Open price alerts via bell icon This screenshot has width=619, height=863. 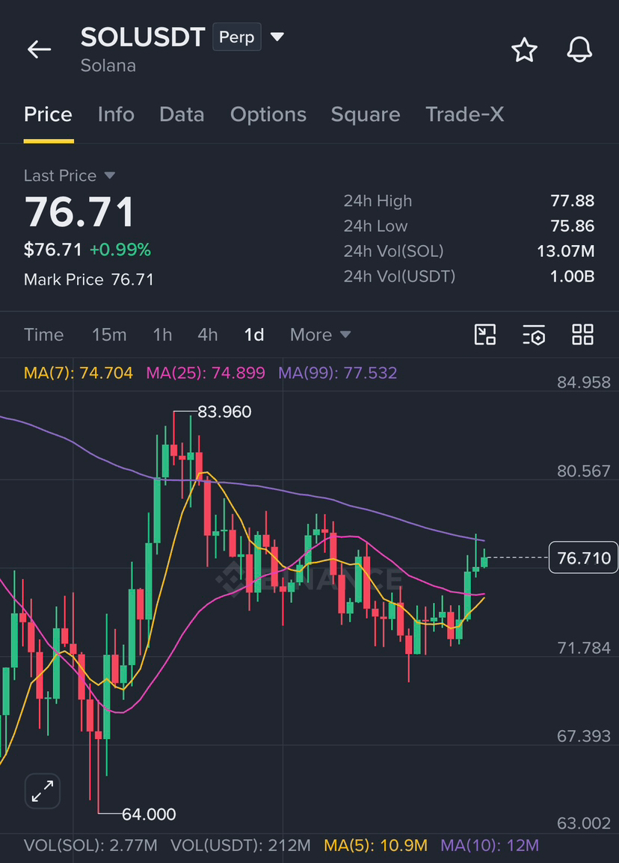[x=579, y=50]
